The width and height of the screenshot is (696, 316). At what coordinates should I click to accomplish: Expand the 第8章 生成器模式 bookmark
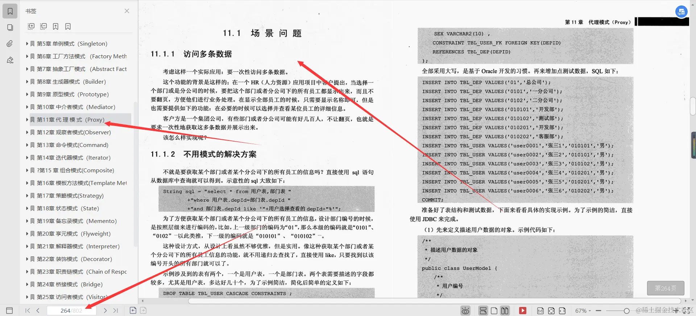(27, 81)
